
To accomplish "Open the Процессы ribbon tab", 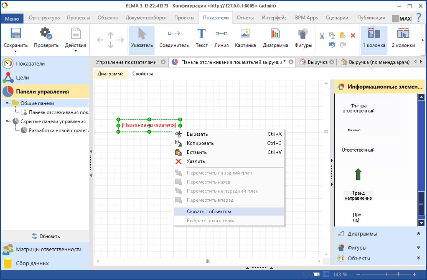I will (x=78, y=18).
